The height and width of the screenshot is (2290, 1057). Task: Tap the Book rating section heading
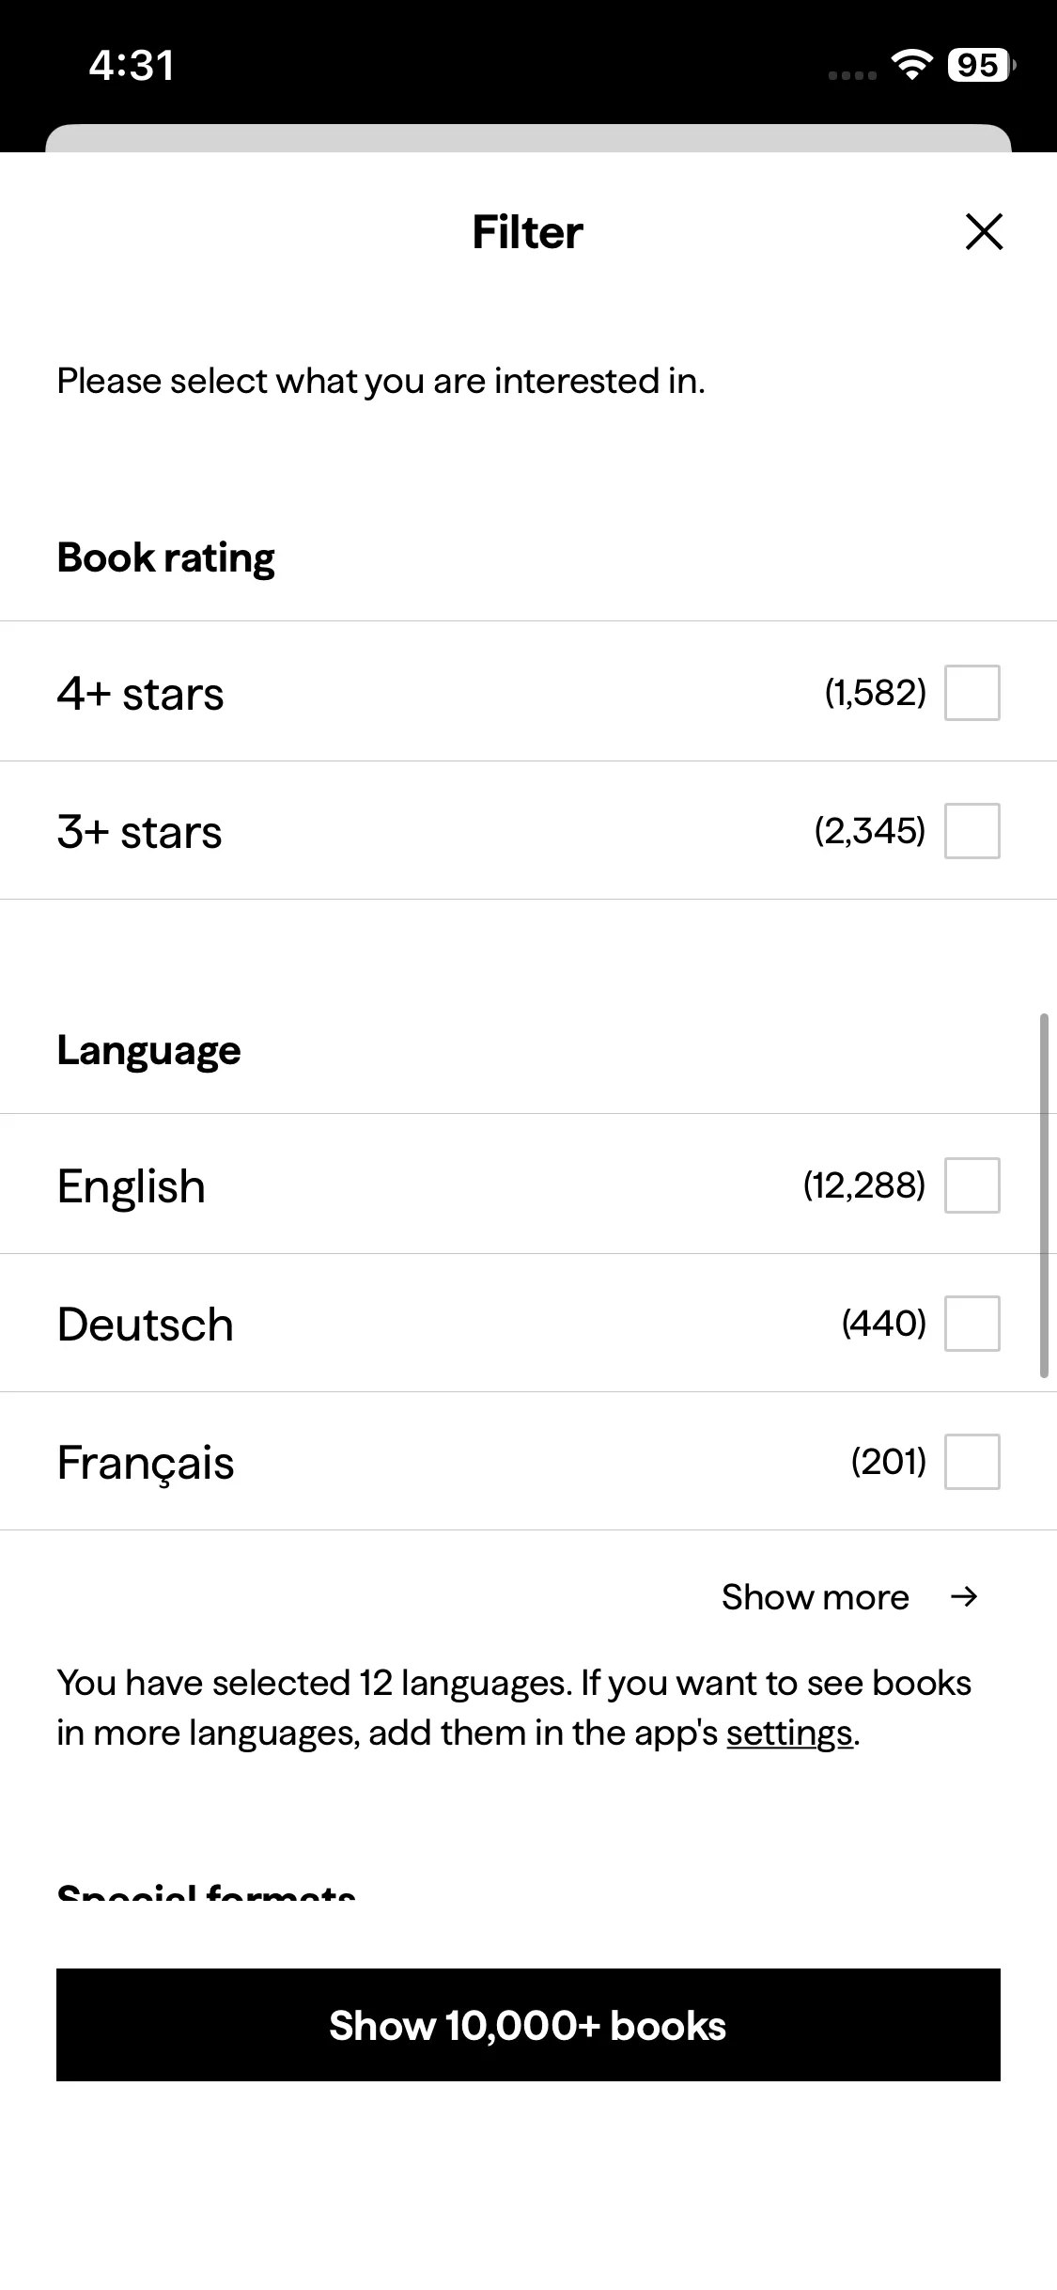[166, 557]
